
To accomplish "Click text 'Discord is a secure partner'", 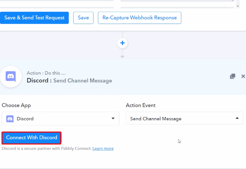I will 26,148.
